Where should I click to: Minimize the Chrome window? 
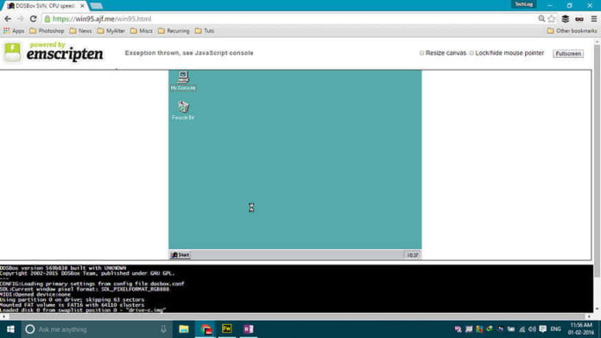tap(550, 5)
